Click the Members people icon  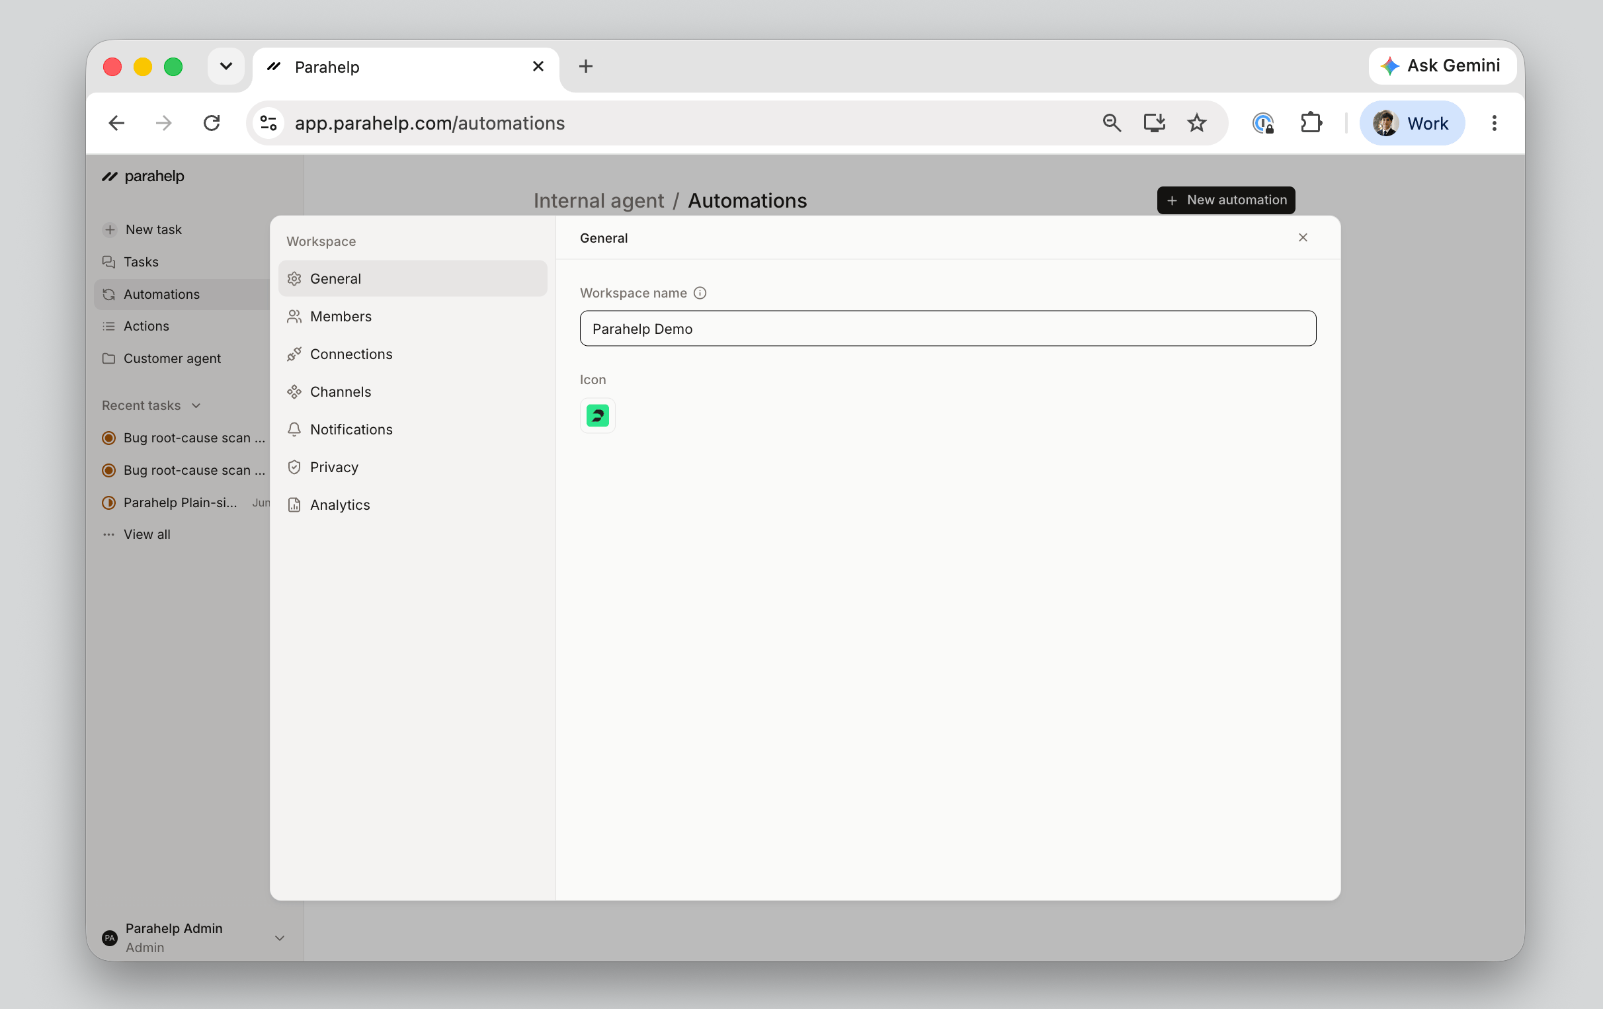tap(294, 316)
